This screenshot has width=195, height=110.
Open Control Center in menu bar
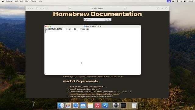(x=185, y=1)
